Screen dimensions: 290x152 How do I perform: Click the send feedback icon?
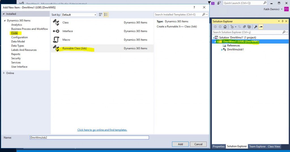(x=219, y=3)
